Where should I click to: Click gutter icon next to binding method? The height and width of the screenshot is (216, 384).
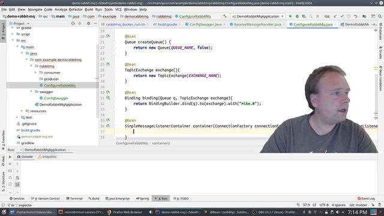[x=108, y=98]
